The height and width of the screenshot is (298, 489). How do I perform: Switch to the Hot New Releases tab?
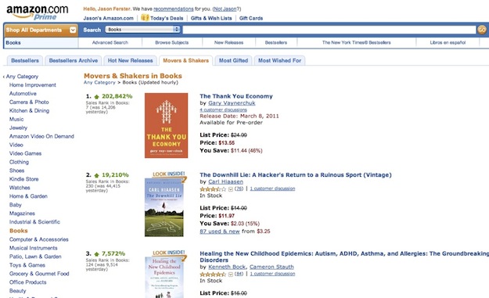pyautogui.click(x=131, y=60)
